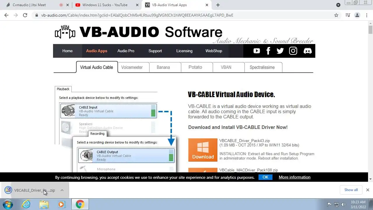Click VBCable_MACDriver_Pack108.zip file name text
This screenshot has width=373, height=210.
(x=249, y=170)
